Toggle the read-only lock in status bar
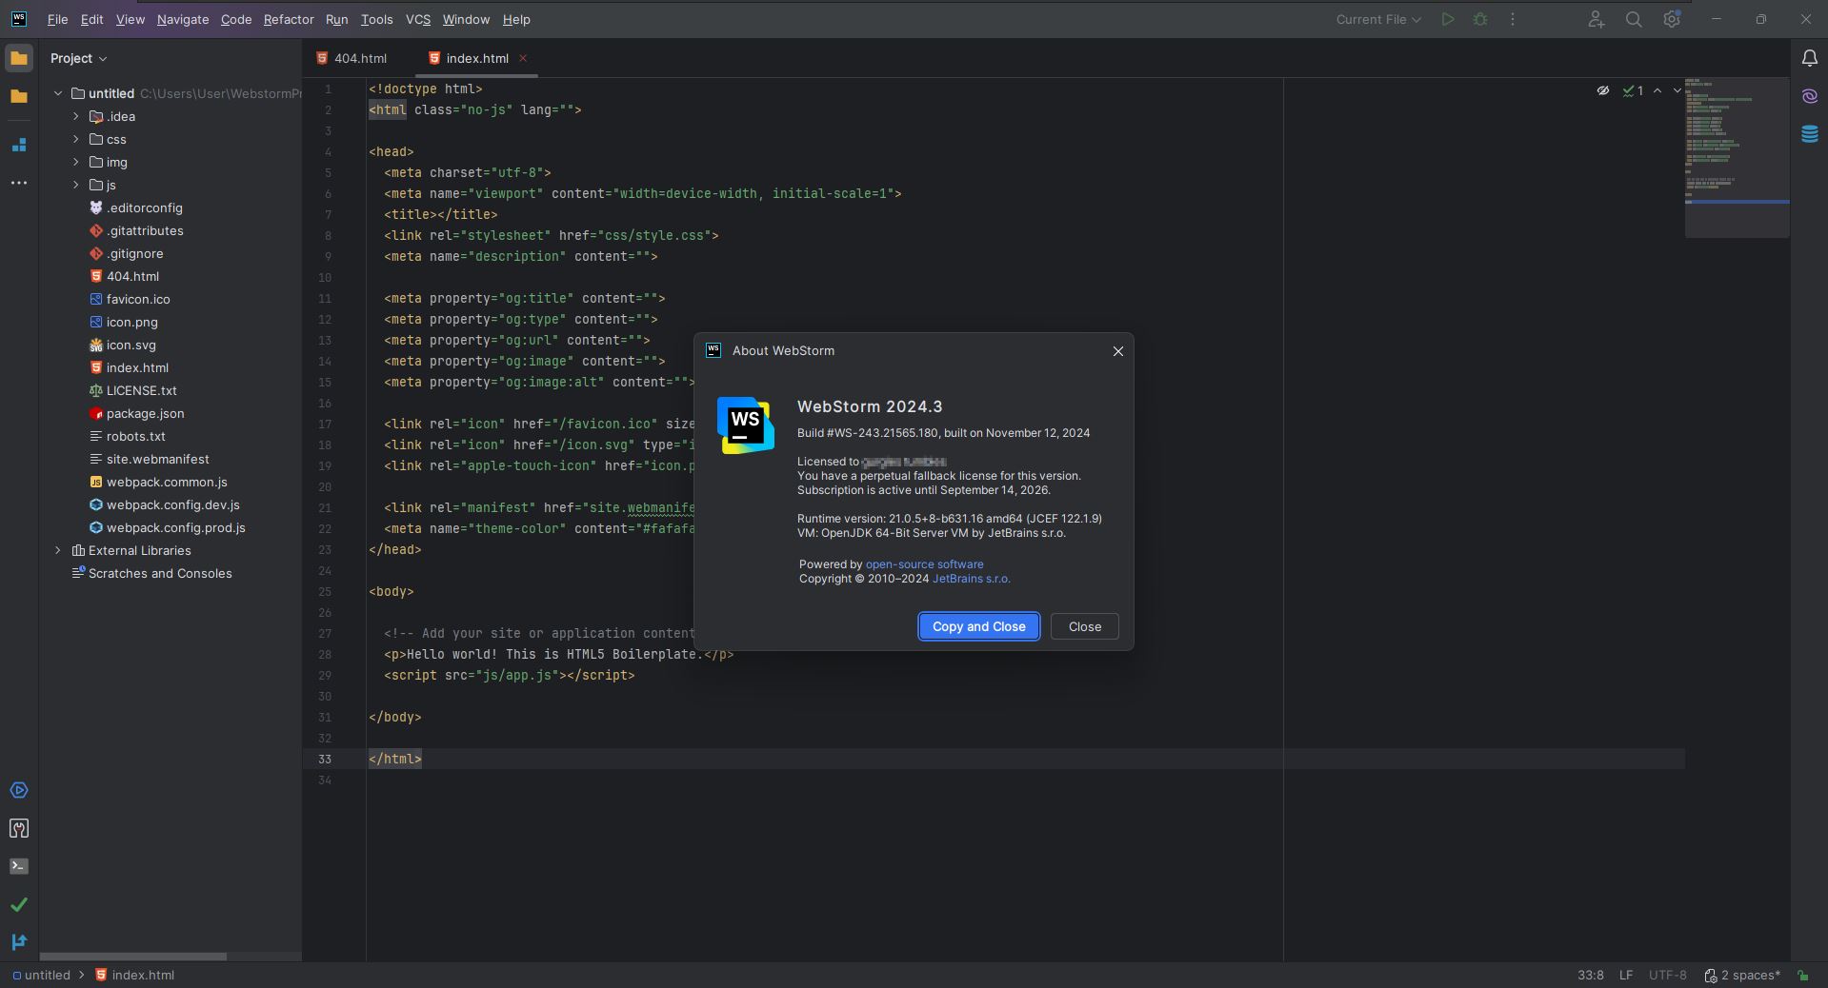Viewport: 1828px width, 988px height. click(x=1802, y=975)
